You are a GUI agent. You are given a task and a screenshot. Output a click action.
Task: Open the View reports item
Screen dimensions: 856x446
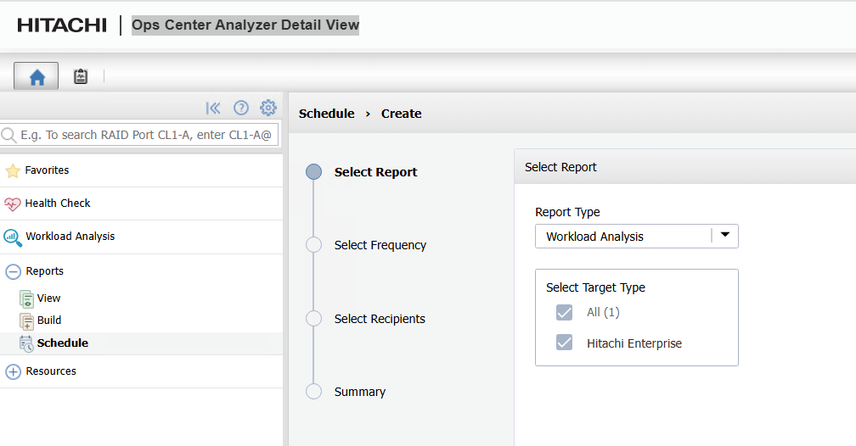point(48,298)
